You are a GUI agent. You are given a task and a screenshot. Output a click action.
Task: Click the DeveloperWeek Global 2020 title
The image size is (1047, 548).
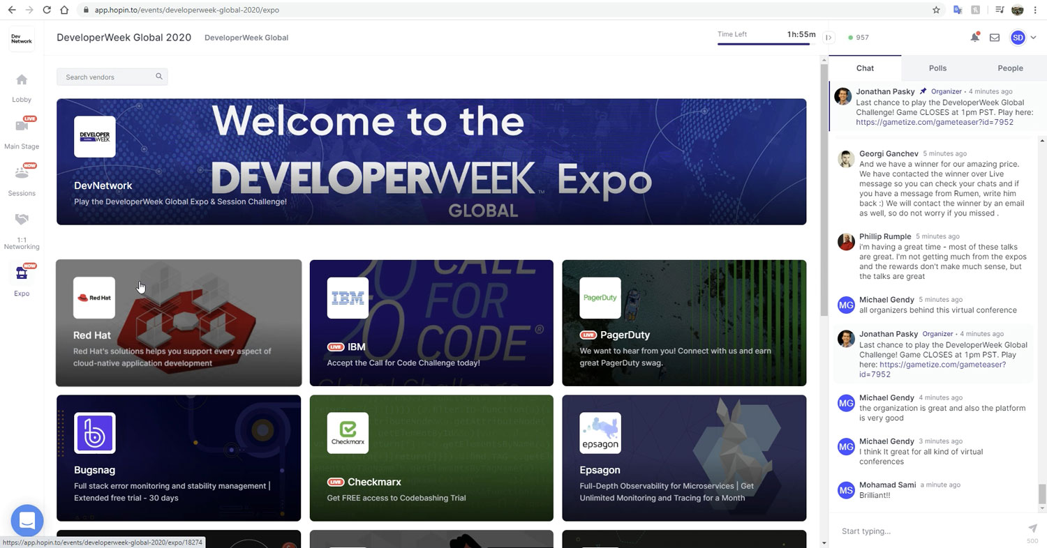tap(124, 38)
